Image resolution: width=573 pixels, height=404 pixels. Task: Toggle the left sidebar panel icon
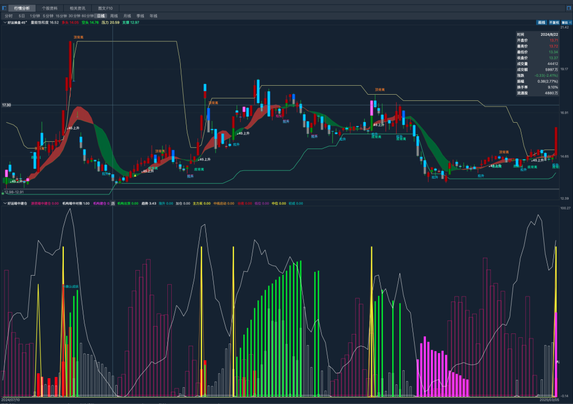point(4,8)
